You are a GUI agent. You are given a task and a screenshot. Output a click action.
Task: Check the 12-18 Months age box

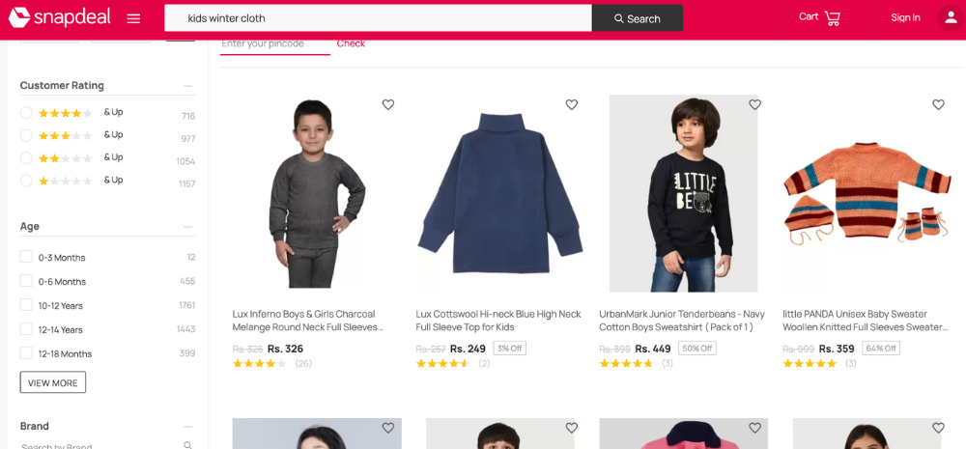coord(26,353)
